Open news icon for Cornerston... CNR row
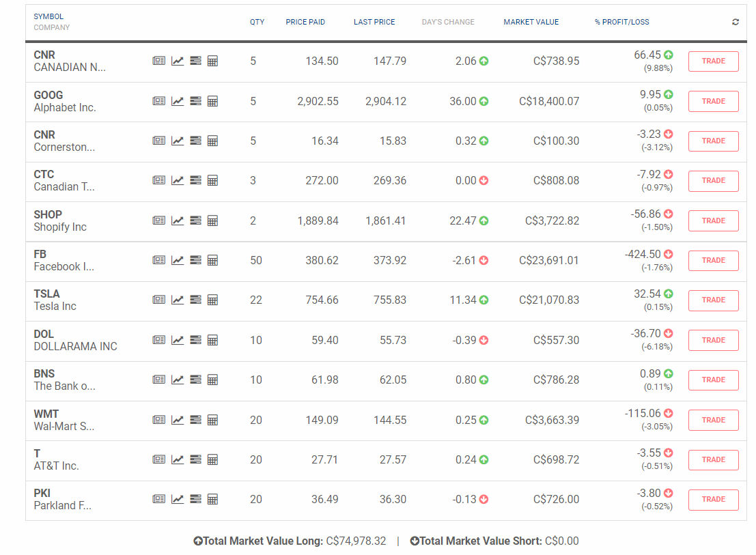This screenshot has width=756, height=555. pos(158,141)
